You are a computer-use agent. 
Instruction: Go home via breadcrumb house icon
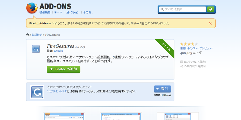click(x=27, y=35)
